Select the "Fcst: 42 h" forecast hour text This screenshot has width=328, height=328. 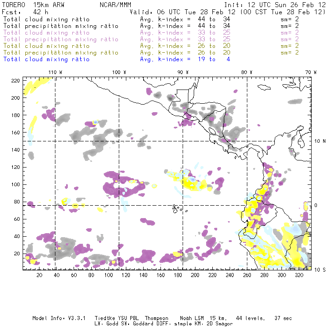tap(25, 12)
